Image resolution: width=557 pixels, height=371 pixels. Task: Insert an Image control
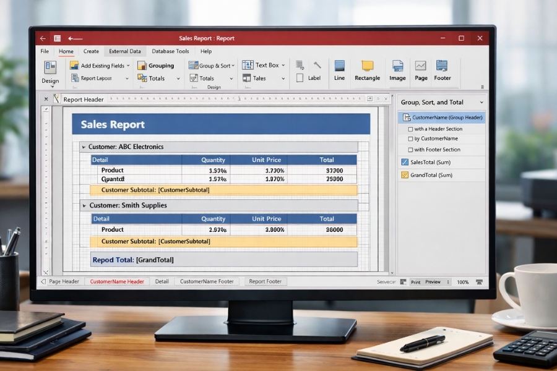(397, 66)
